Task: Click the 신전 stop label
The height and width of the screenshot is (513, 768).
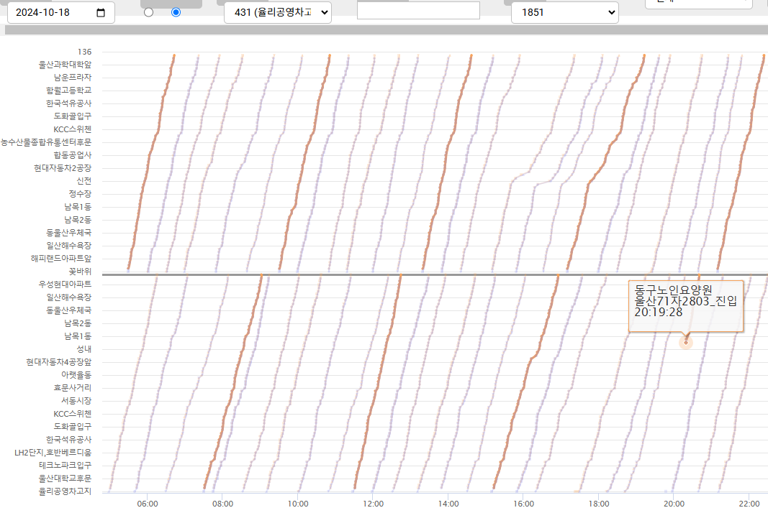Action: click(x=84, y=181)
